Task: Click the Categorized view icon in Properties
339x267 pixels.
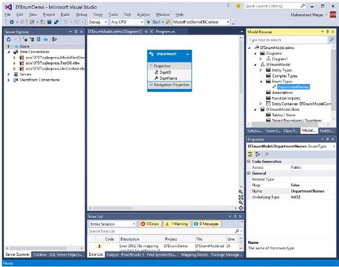Action: coord(250,154)
